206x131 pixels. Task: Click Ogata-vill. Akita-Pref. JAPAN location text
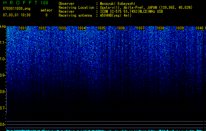pos(146,8)
